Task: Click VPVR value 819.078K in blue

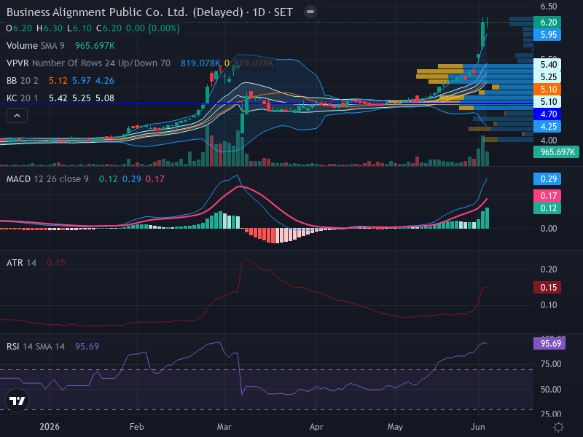Action: (x=200, y=63)
